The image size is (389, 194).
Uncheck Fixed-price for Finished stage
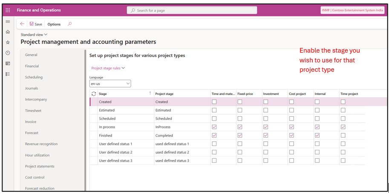[239, 135]
